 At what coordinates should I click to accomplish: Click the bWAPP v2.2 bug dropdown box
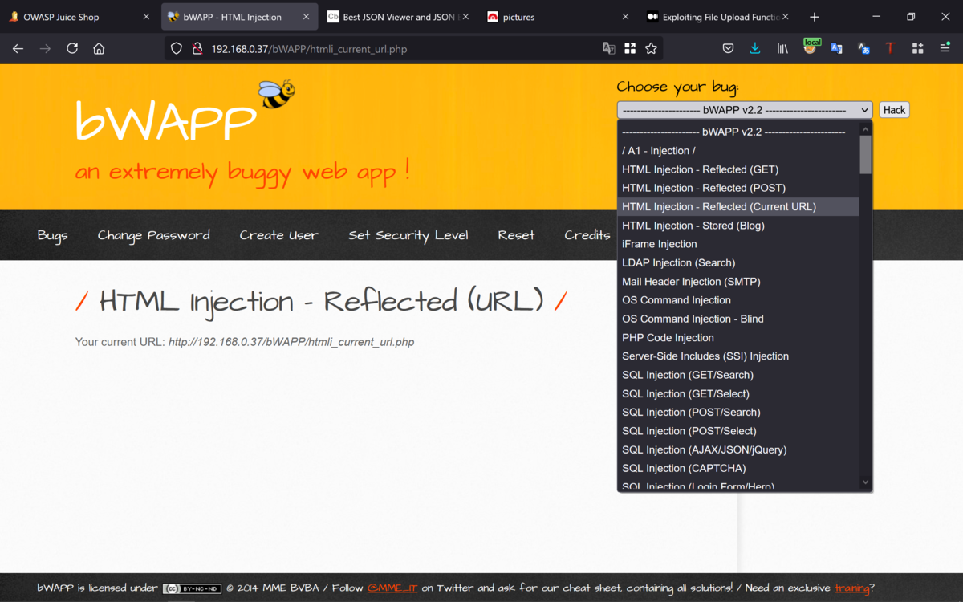point(744,110)
